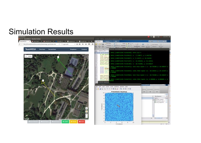201x143 pixels.
Task: Click the Send Goal 2 button
Action: [56, 122]
